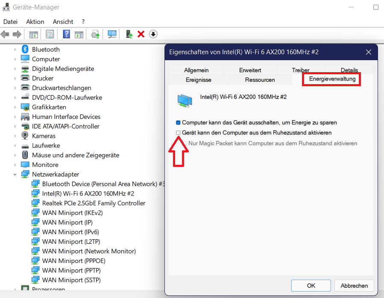384x298 pixels.
Task: Collapse the Netzwerkadapter node
Action: coord(15,174)
